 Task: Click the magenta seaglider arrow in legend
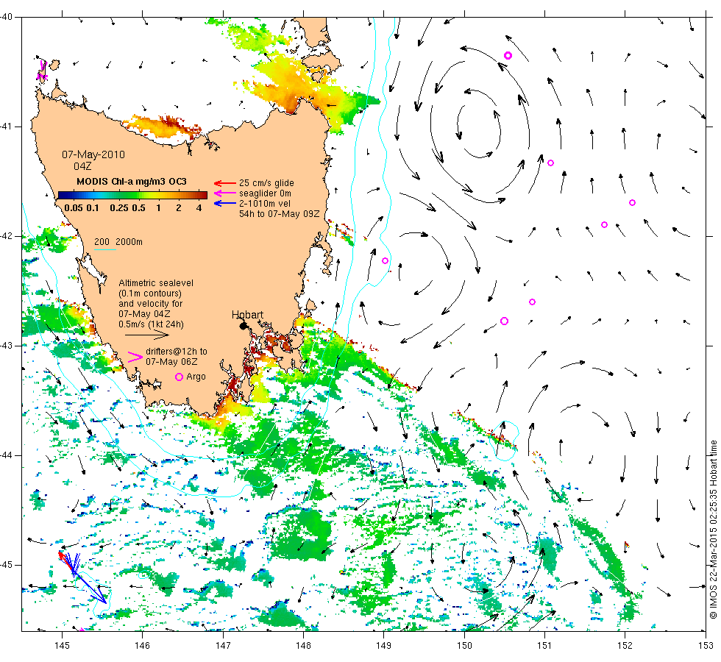pyautogui.click(x=225, y=193)
